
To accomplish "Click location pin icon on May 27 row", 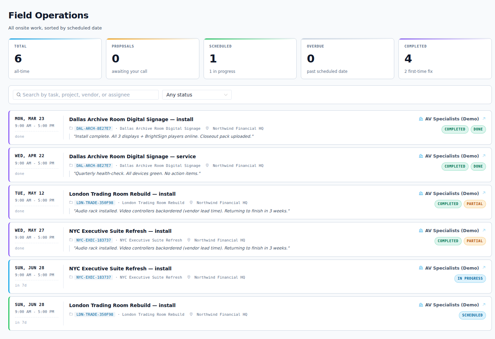I will 189,240.
